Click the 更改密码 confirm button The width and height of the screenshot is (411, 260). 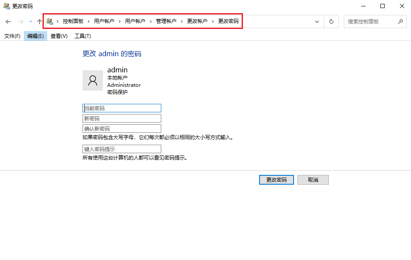tap(276, 180)
